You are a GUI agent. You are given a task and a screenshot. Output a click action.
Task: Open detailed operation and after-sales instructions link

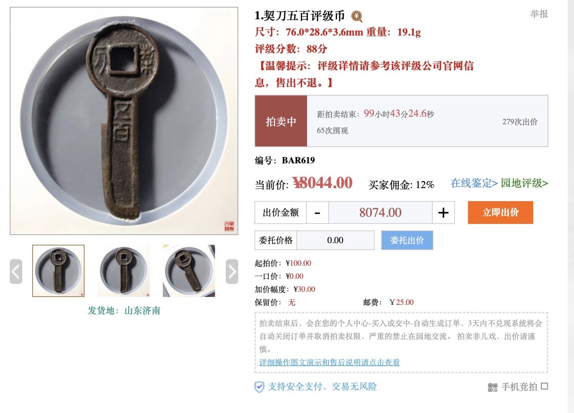[329, 362]
